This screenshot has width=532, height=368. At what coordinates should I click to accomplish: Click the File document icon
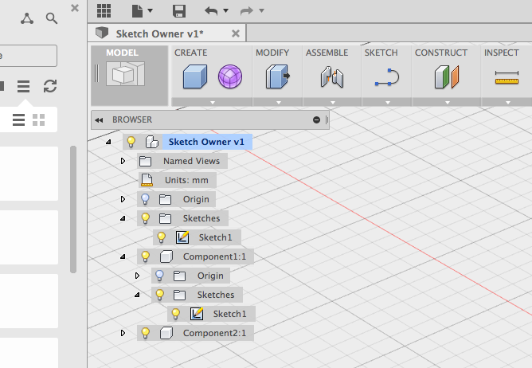pos(137,11)
